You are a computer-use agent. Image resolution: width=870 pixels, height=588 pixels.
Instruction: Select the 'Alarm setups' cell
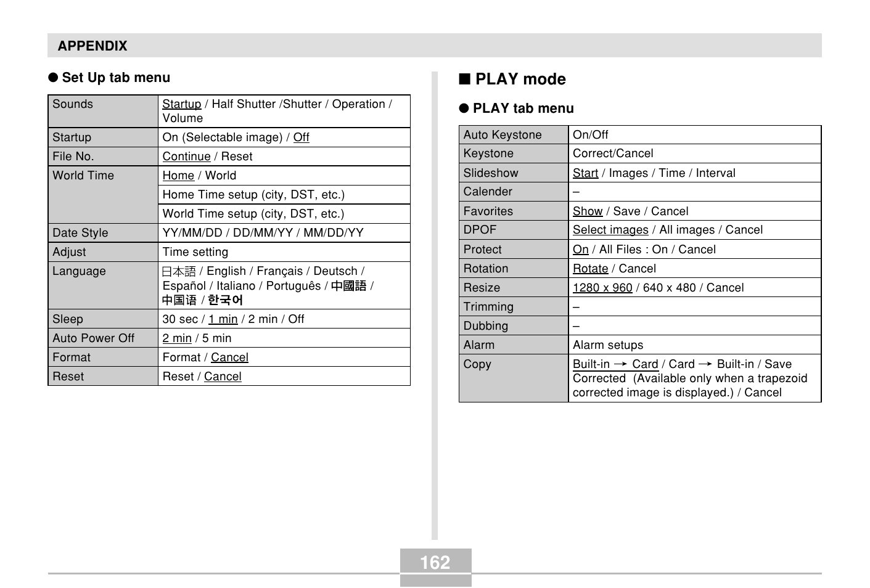[x=695, y=345]
